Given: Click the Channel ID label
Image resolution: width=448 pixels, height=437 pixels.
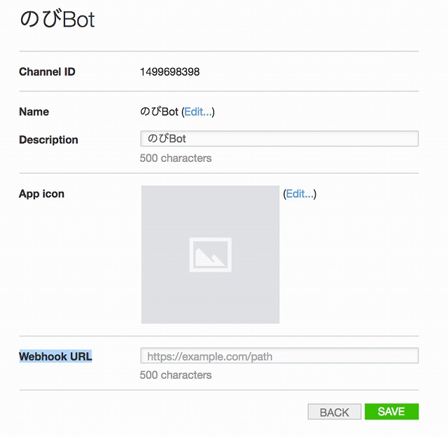Looking at the screenshot, I should 47,71.
